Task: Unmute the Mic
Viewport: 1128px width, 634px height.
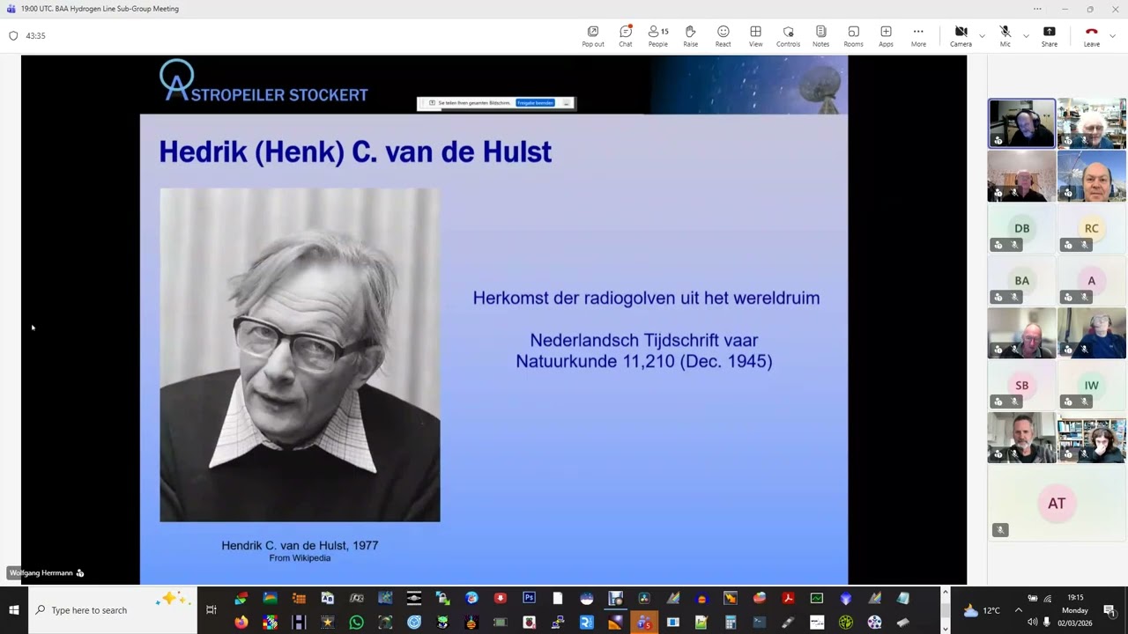Action: (x=1006, y=35)
